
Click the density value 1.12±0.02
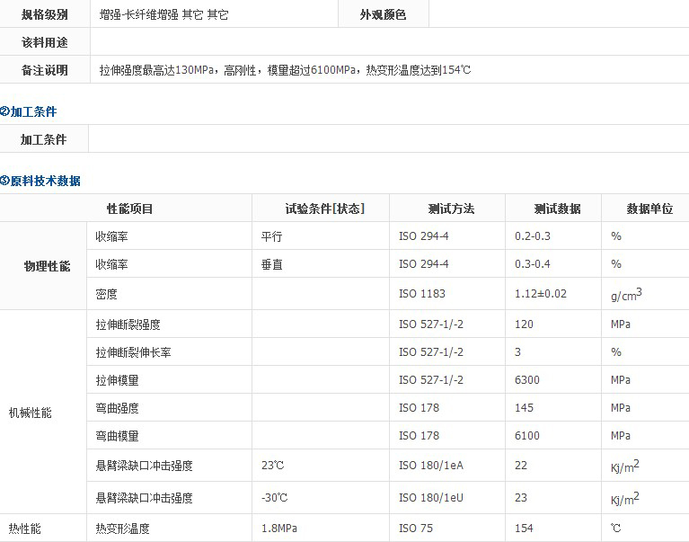[541, 293]
